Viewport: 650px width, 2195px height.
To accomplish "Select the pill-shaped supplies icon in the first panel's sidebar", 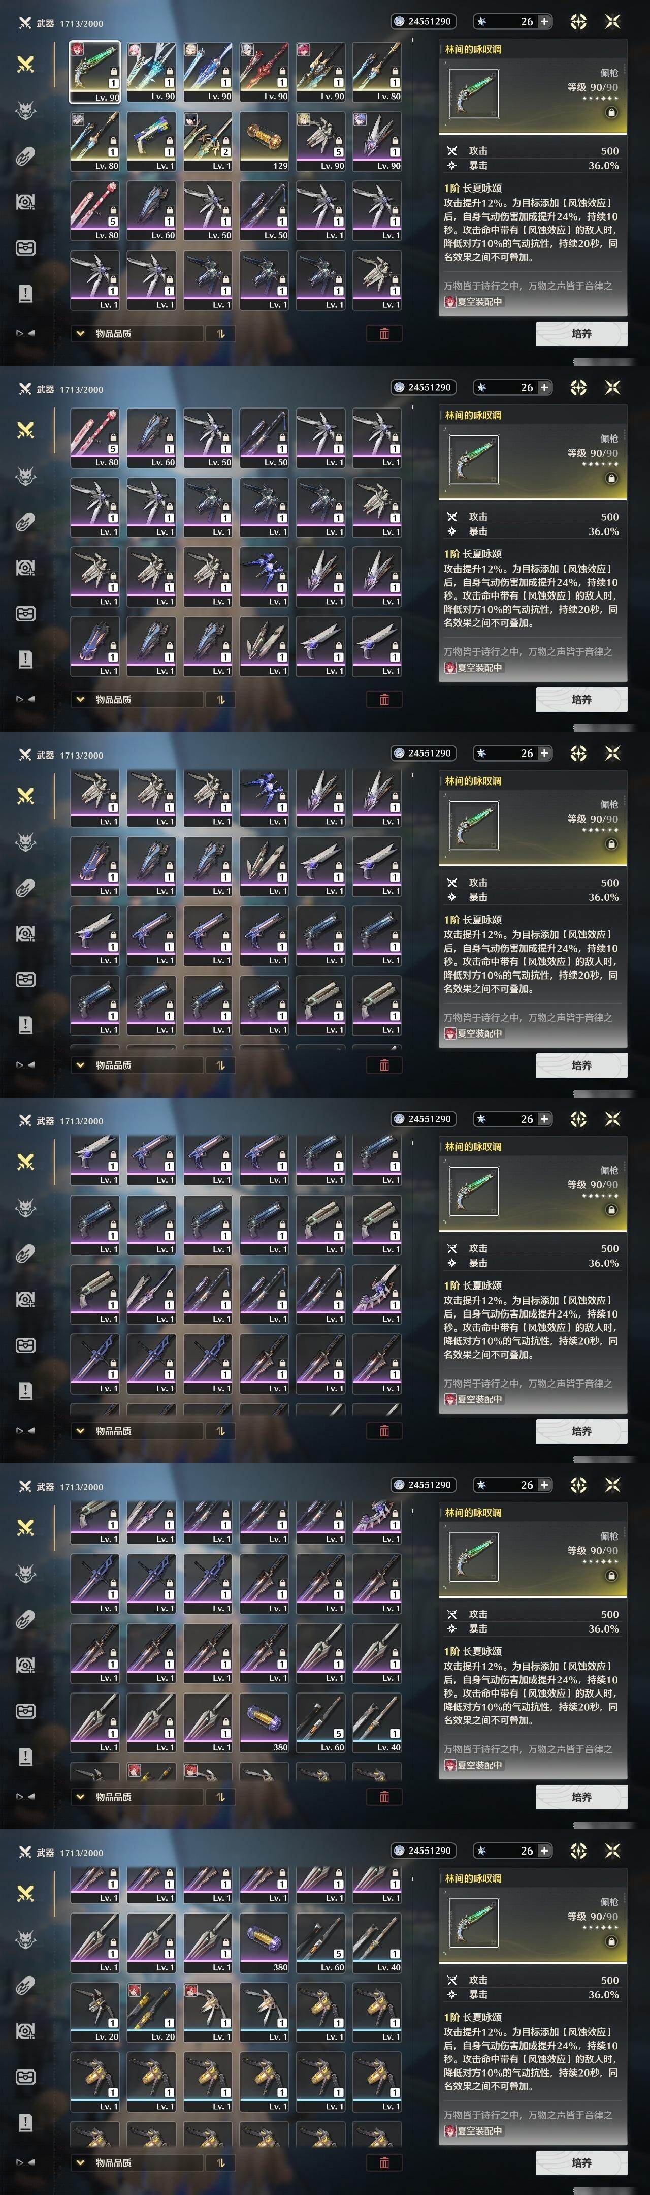I will [25, 156].
